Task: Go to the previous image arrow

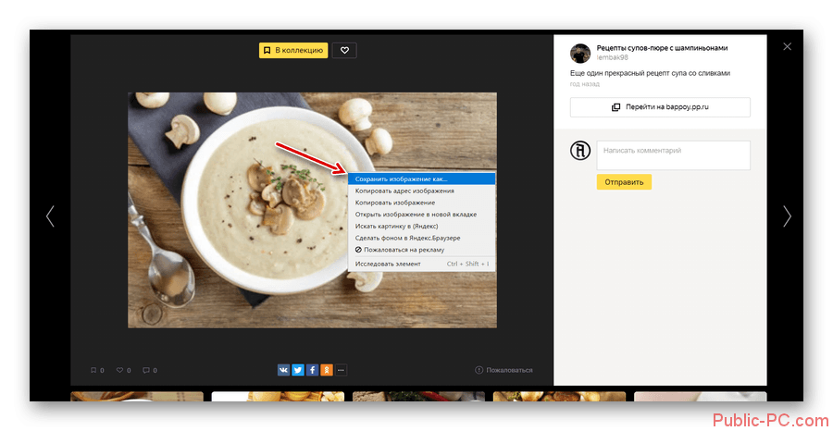Action: click(50, 216)
